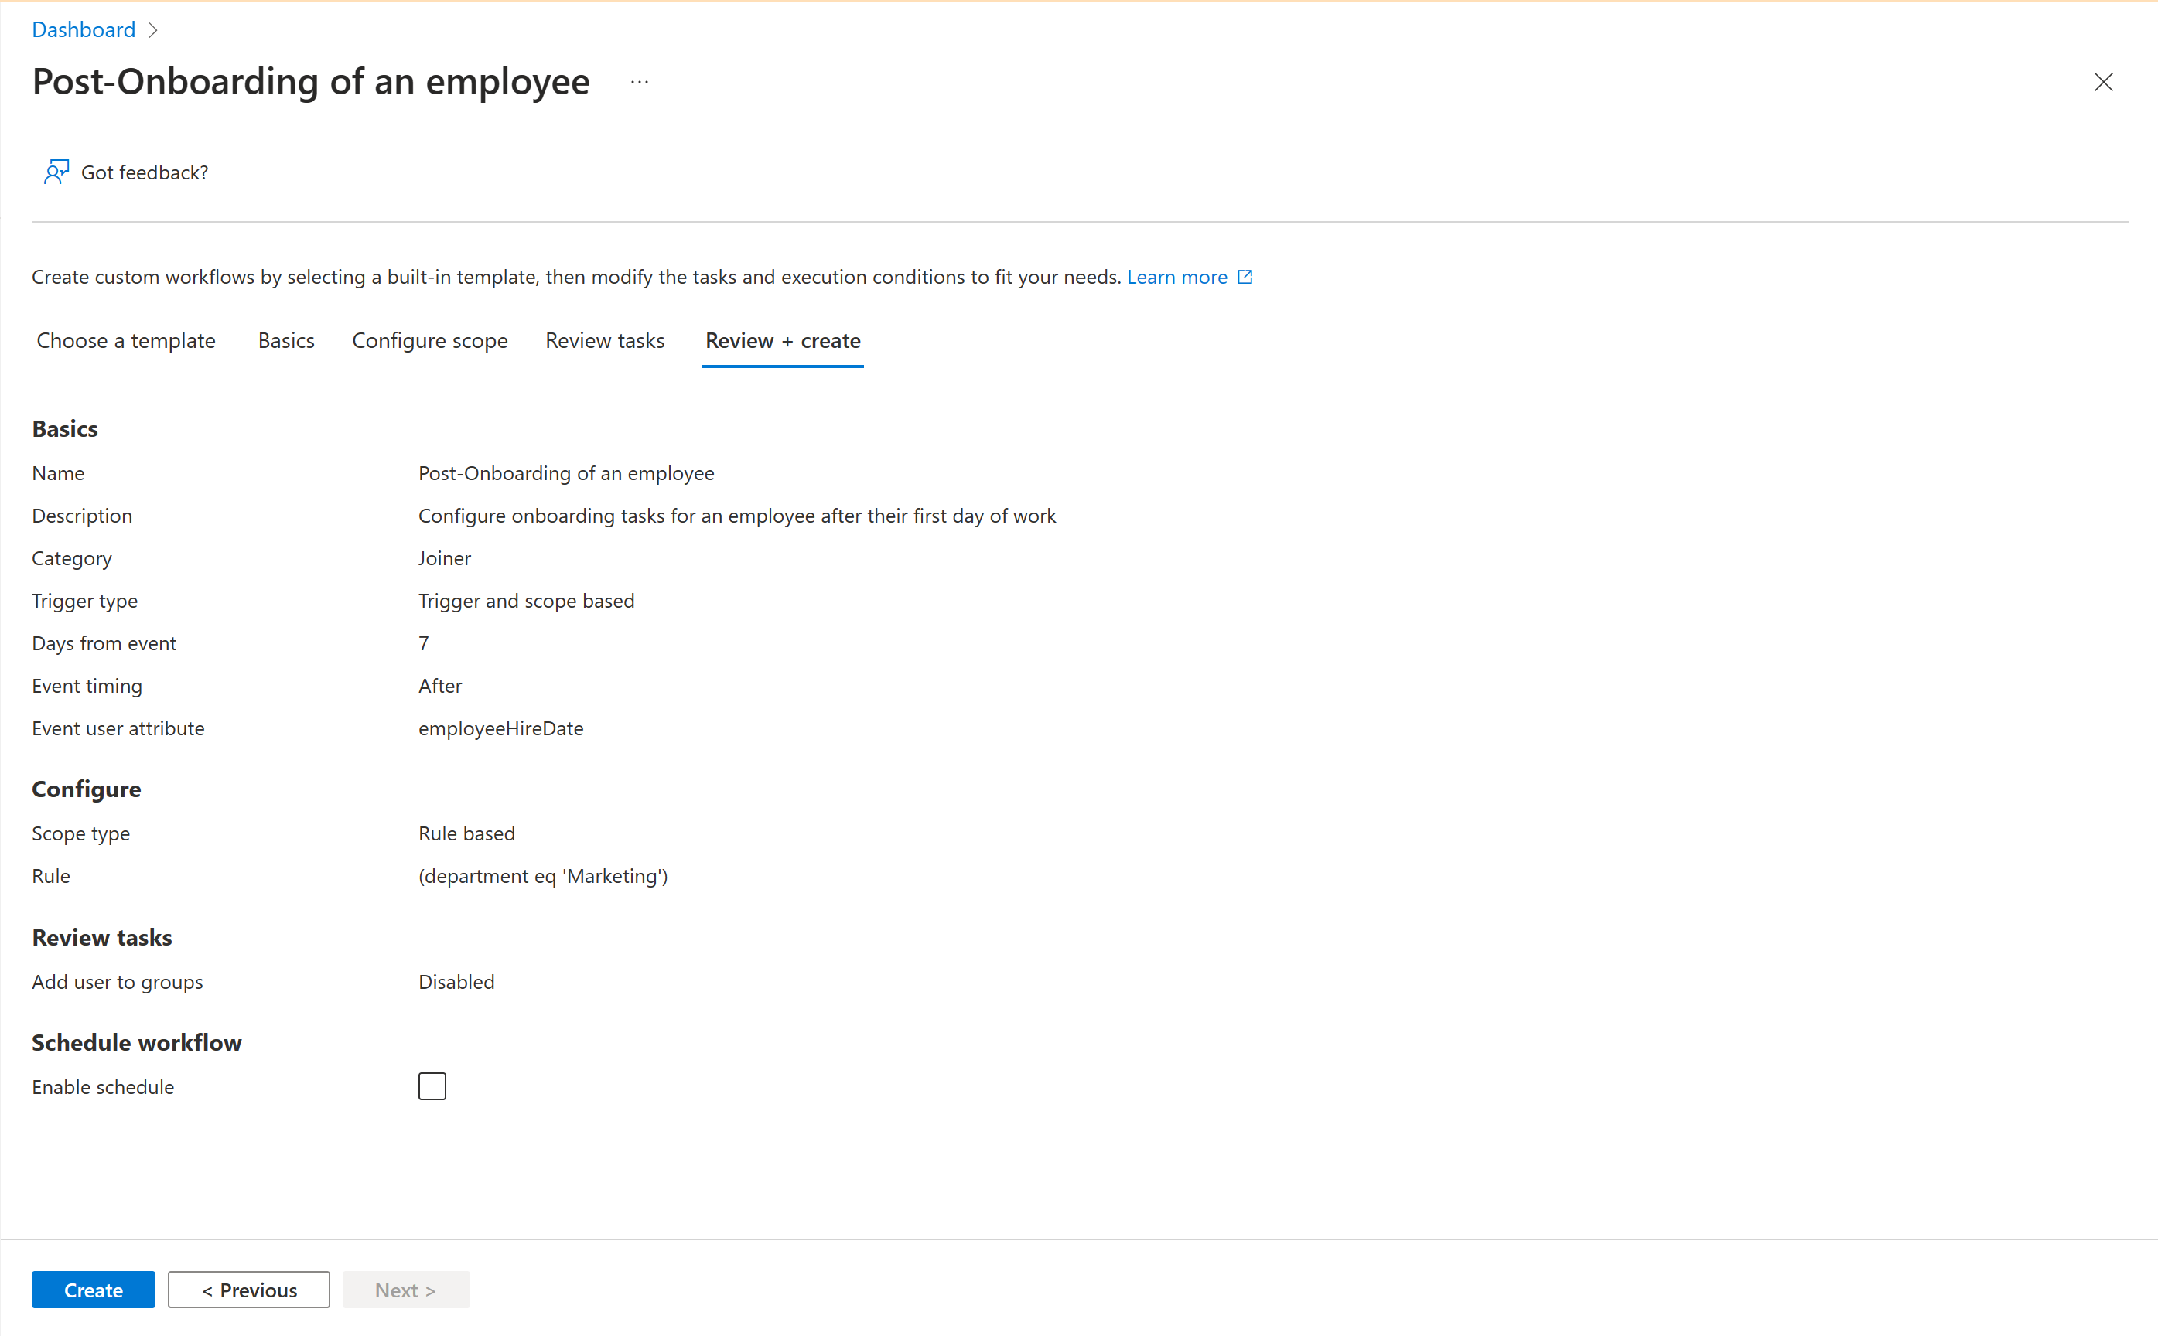The image size is (2158, 1336).
Task: Select the Configure scope tab
Action: click(429, 340)
